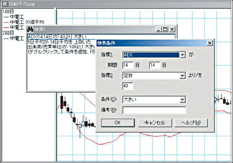Click the chart icon in 移動平均.pqg title bar
This screenshot has height=163, width=233.
[x=5, y=4]
